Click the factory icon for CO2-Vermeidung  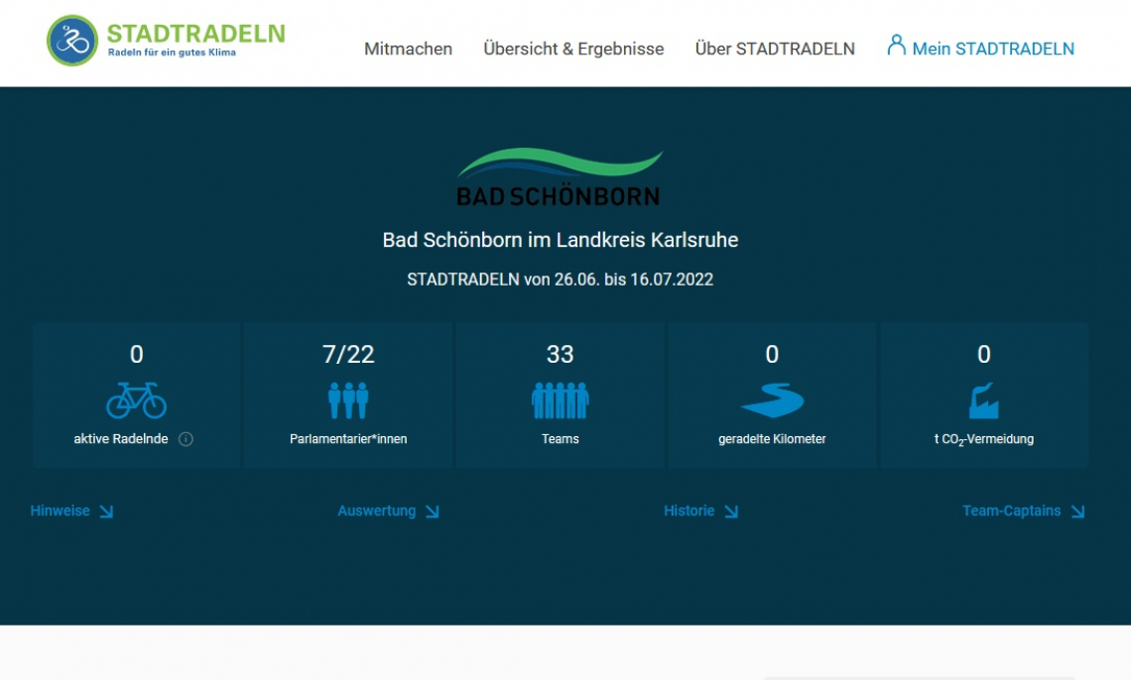984,399
